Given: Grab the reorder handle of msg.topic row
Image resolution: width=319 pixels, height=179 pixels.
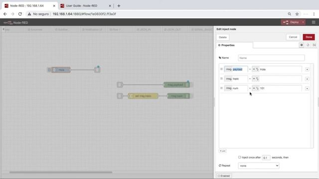Looking at the screenshot, I should tap(221, 79).
